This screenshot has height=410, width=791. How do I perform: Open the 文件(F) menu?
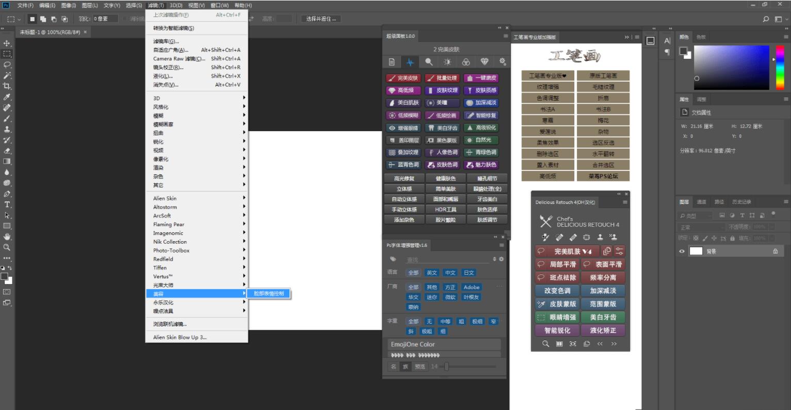coord(25,5)
